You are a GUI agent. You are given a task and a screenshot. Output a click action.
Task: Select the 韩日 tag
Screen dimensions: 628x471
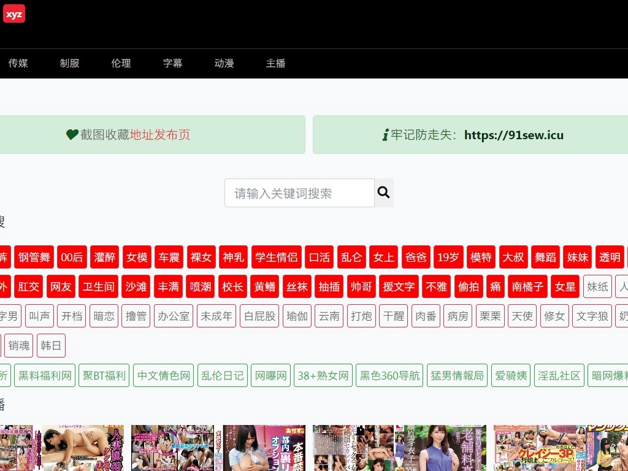51,345
